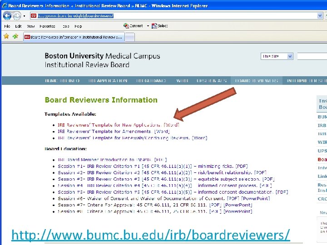Open IRB Board Member Introduction to INSPIR PDF
Image resolution: width=327 pixels, height=245 pixels.
[113, 160]
